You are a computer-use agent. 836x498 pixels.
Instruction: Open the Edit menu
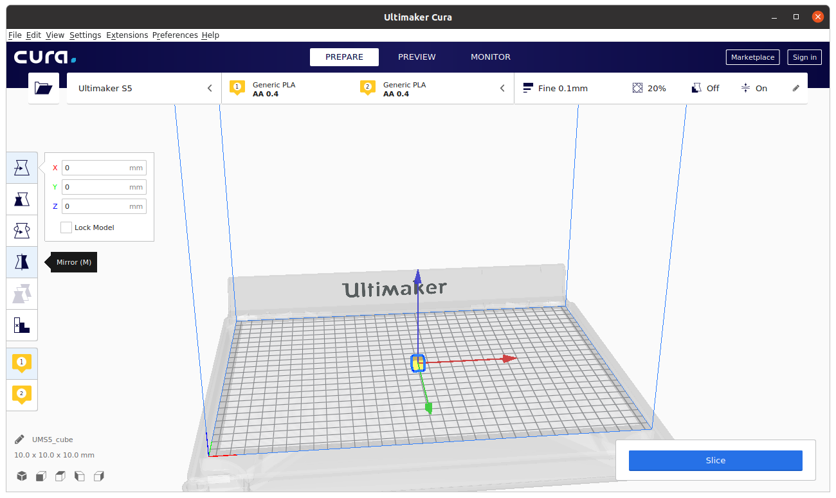tap(33, 35)
